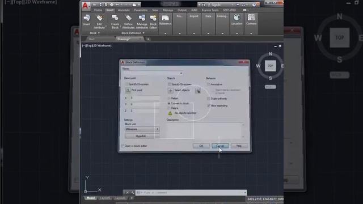Open the Output ribbon tab

tap(182, 10)
